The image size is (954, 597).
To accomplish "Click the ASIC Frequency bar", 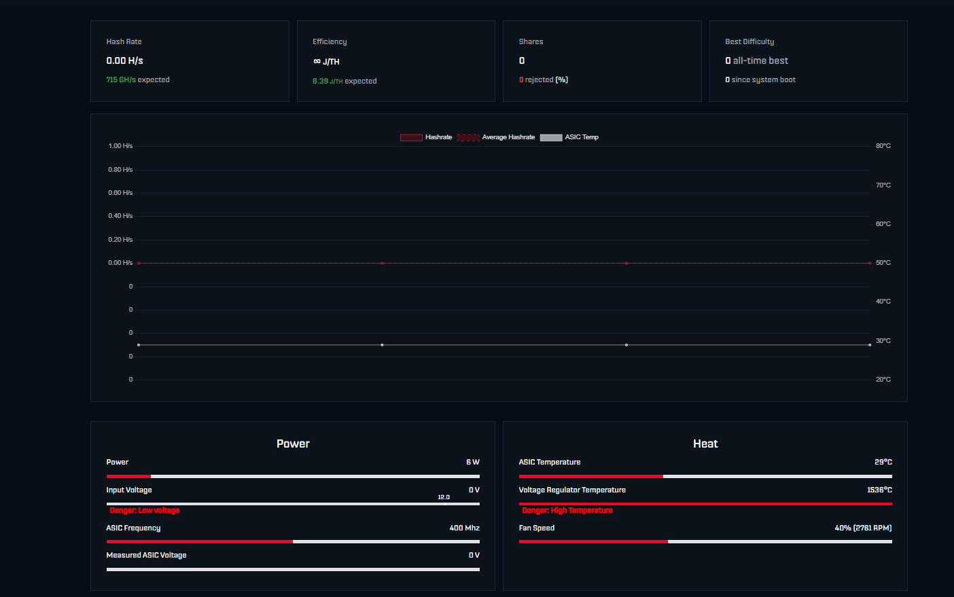I will coord(293,541).
